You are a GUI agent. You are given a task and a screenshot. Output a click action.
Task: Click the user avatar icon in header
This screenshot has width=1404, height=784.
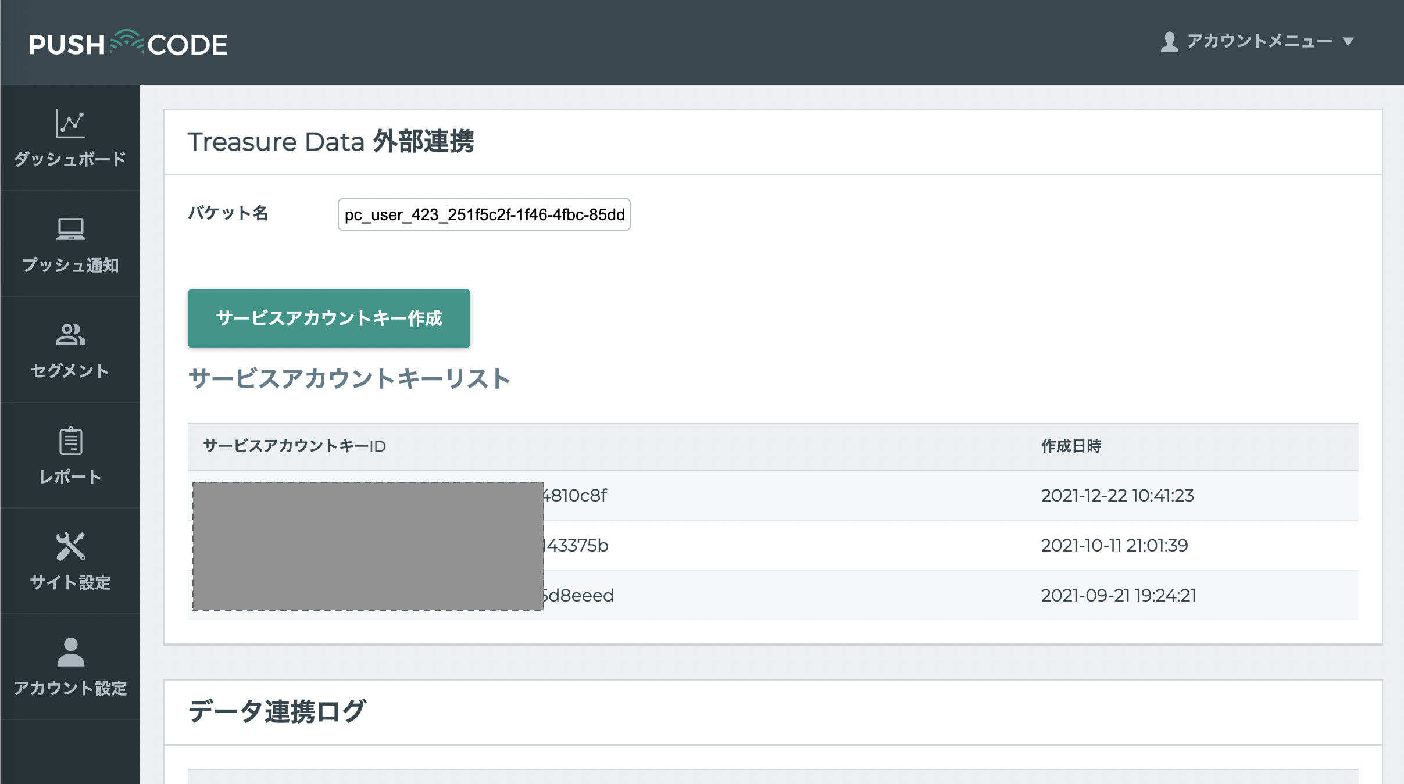[1169, 42]
